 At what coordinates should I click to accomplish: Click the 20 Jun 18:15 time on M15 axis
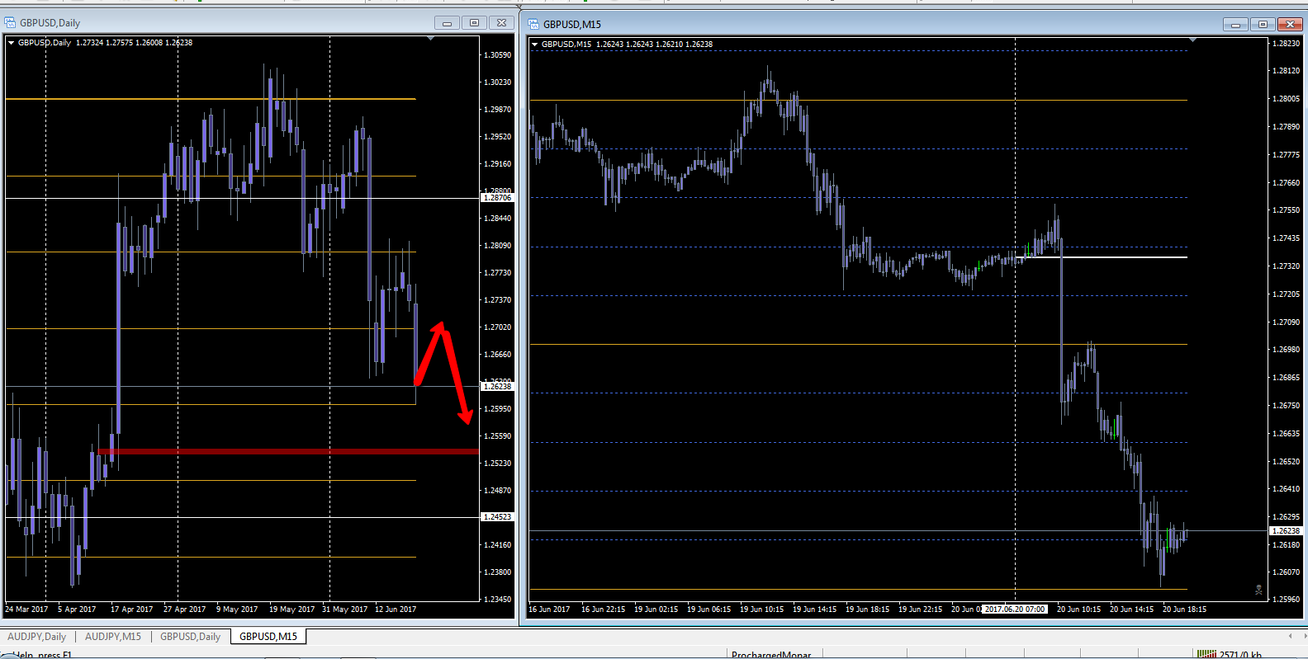1184,610
